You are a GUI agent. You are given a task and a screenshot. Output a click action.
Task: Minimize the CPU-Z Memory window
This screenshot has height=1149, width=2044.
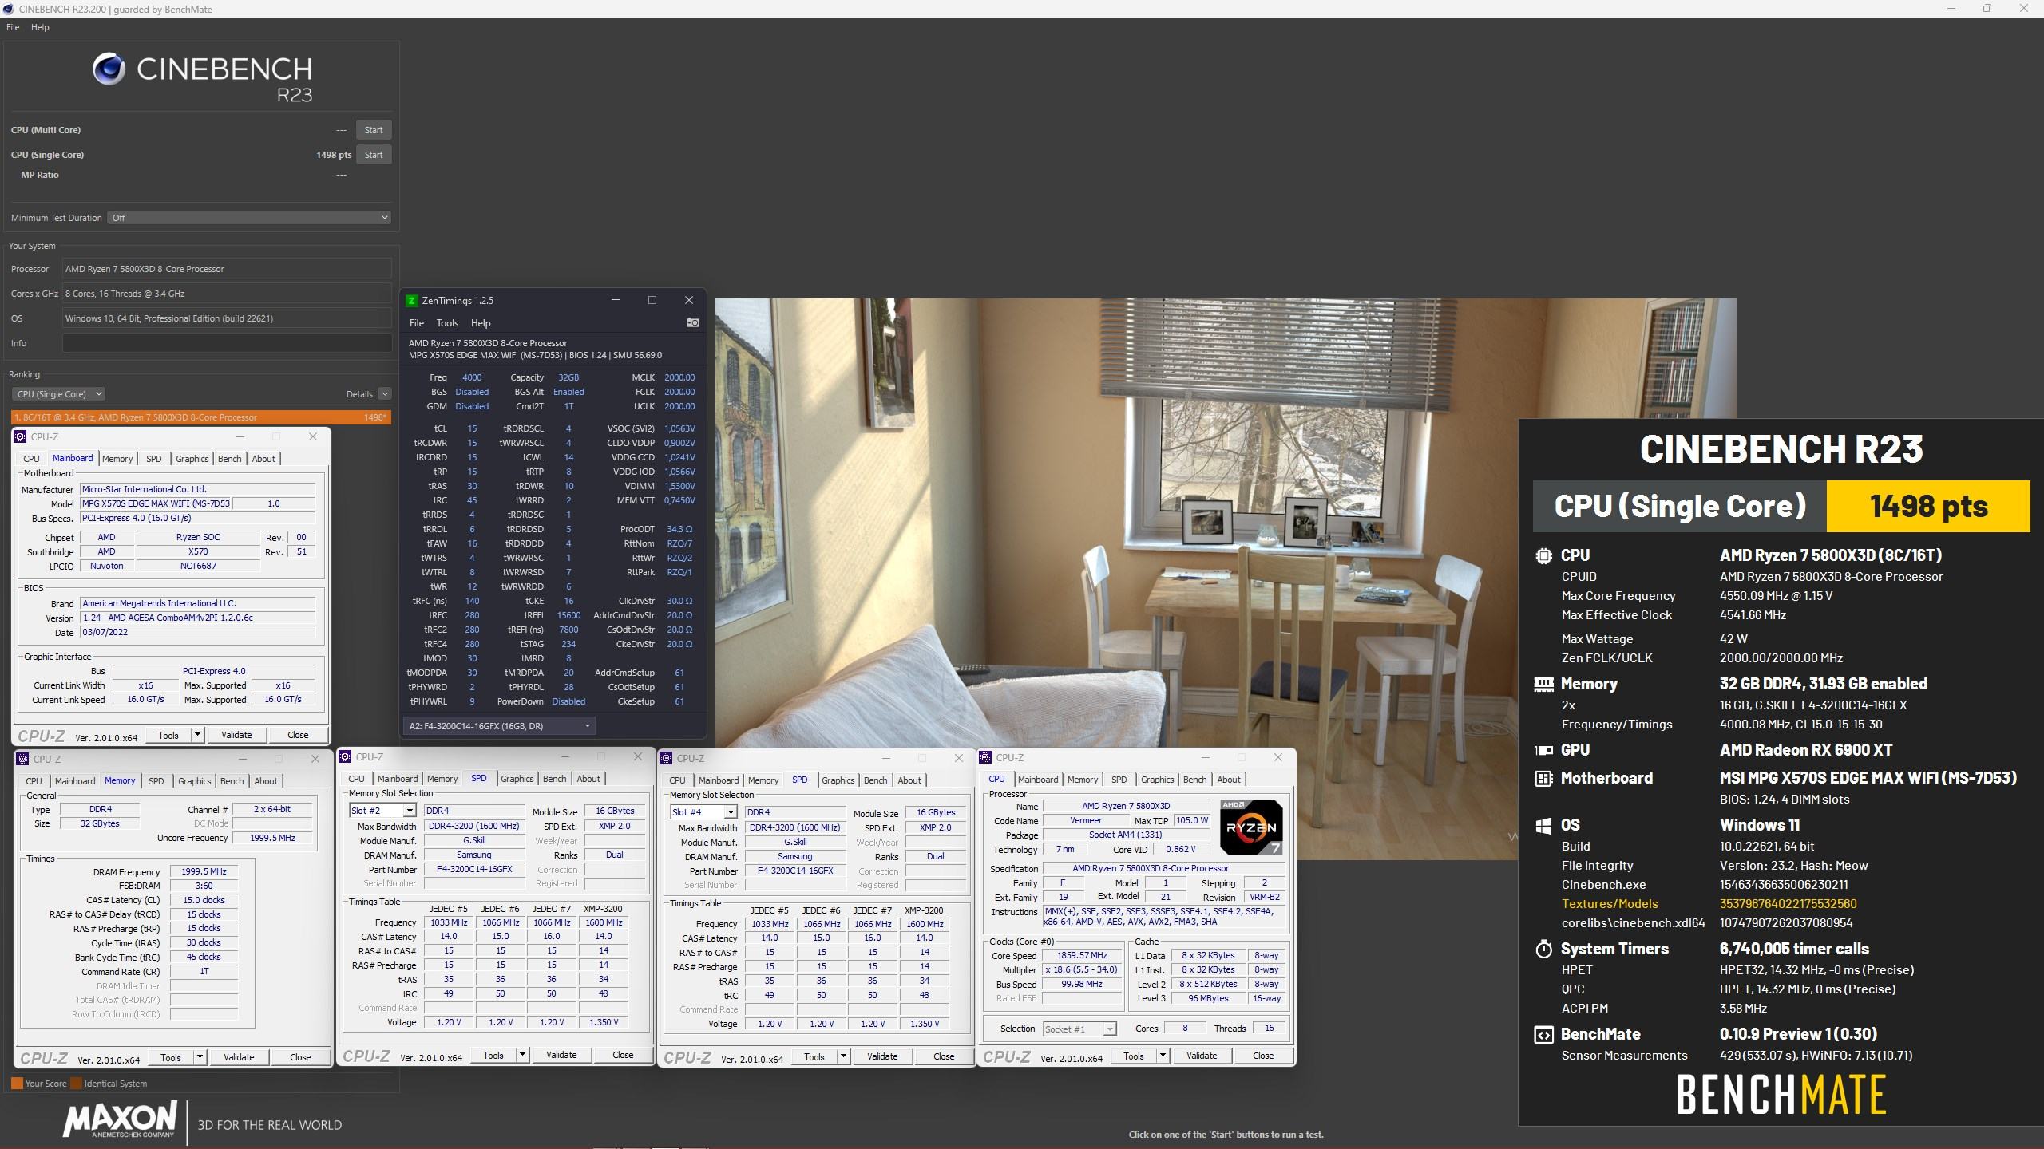tap(242, 759)
